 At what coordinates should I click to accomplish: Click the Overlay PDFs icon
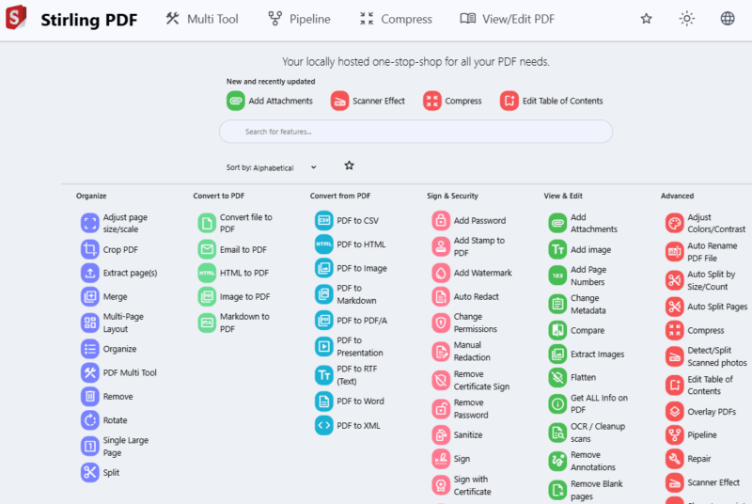(x=675, y=412)
